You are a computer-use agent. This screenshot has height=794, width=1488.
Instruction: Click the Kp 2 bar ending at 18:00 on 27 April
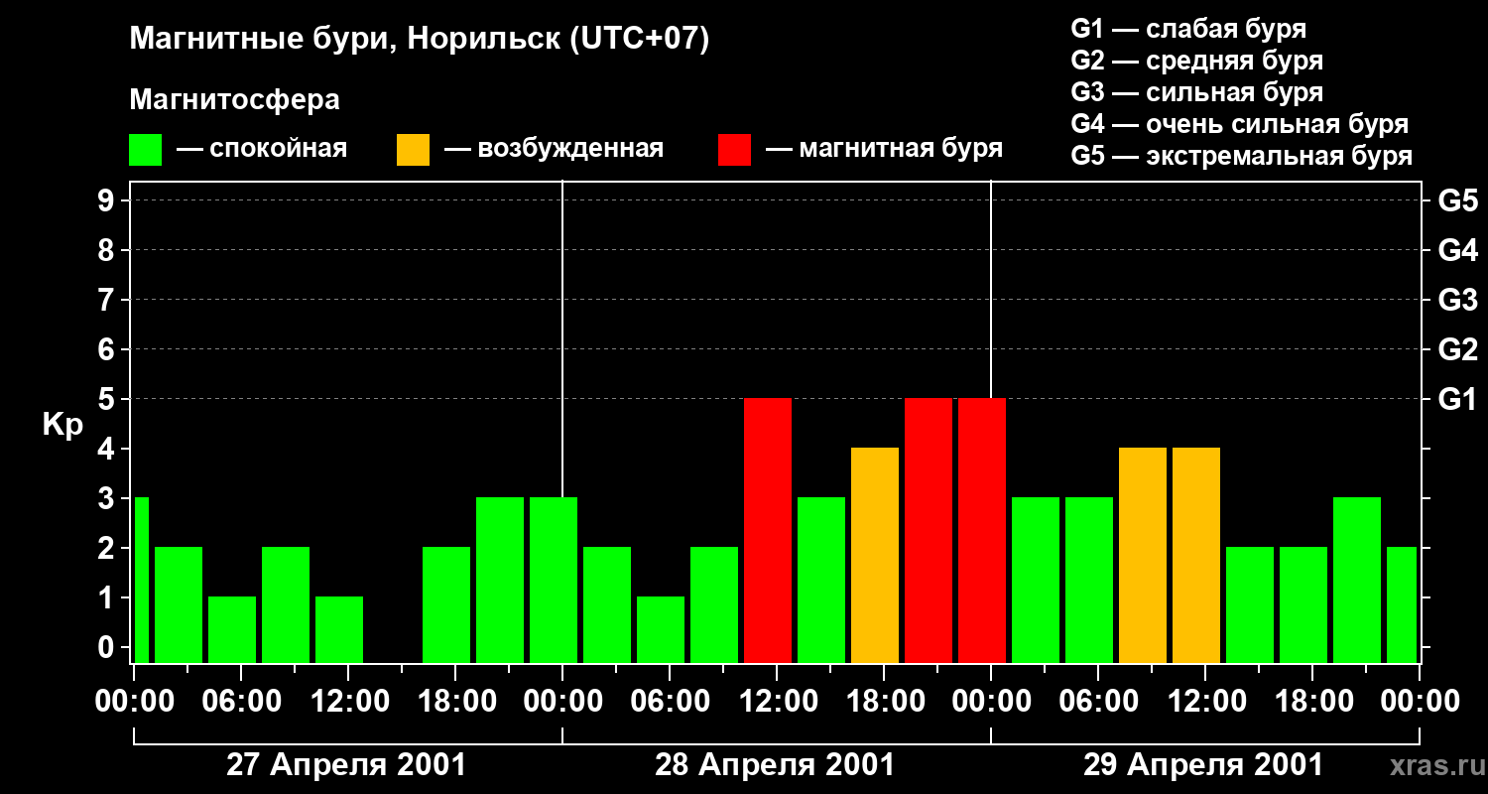pos(446,605)
